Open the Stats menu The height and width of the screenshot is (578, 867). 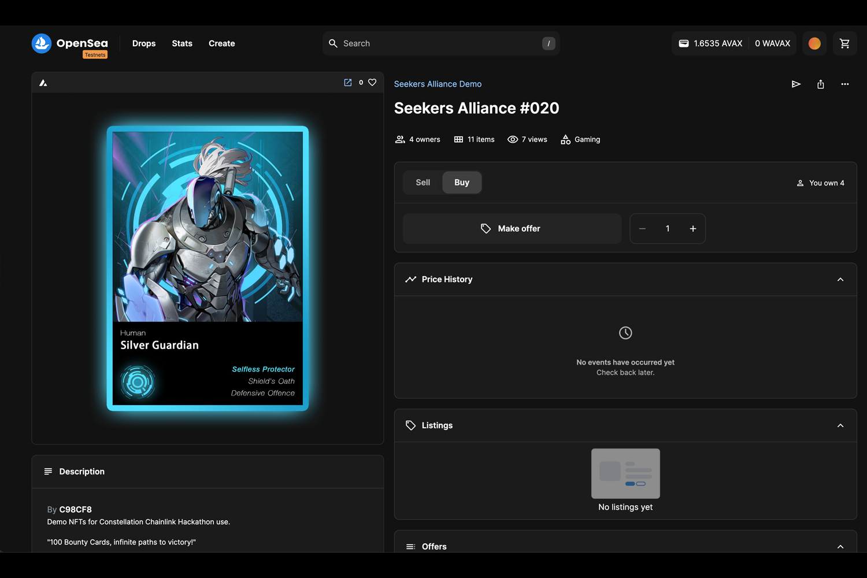[x=182, y=43]
